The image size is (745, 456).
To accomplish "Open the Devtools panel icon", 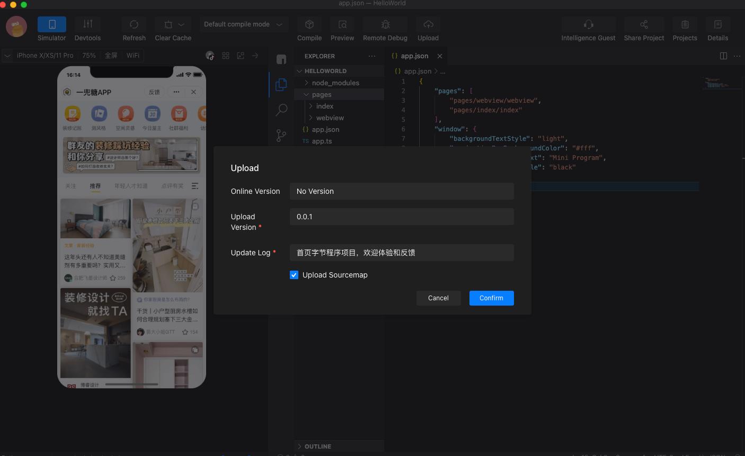I will coord(87,24).
